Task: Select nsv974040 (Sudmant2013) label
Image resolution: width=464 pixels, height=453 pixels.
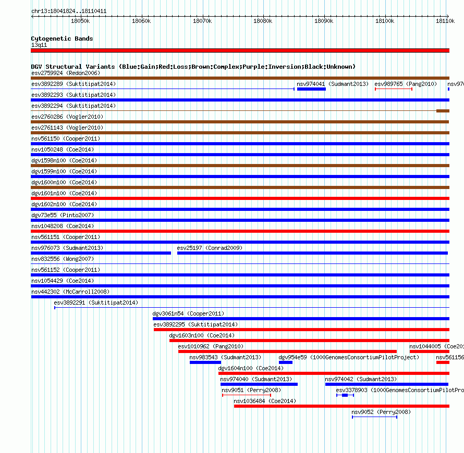Action: click(257, 379)
